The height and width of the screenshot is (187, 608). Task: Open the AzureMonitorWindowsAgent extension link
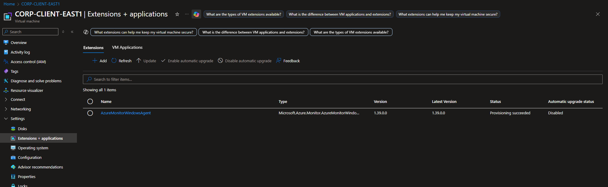coord(126,113)
